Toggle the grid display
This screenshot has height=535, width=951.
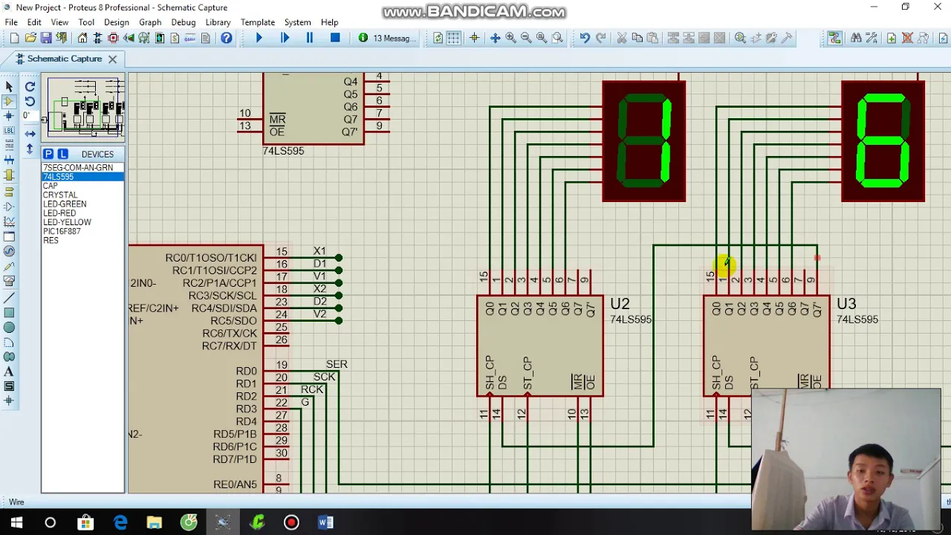[x=454, y=38]
